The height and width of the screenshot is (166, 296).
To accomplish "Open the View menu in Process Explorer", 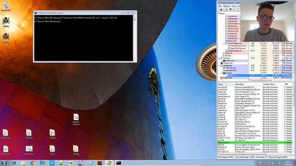I will tap(234, 6).
